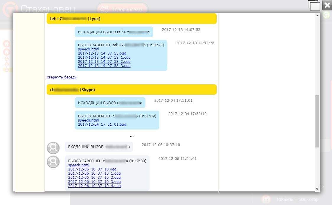Open recording 2017-12-13_14_07_53_2.ogg
The width and height of the screenshot is (332, 205).
[104, 61]
